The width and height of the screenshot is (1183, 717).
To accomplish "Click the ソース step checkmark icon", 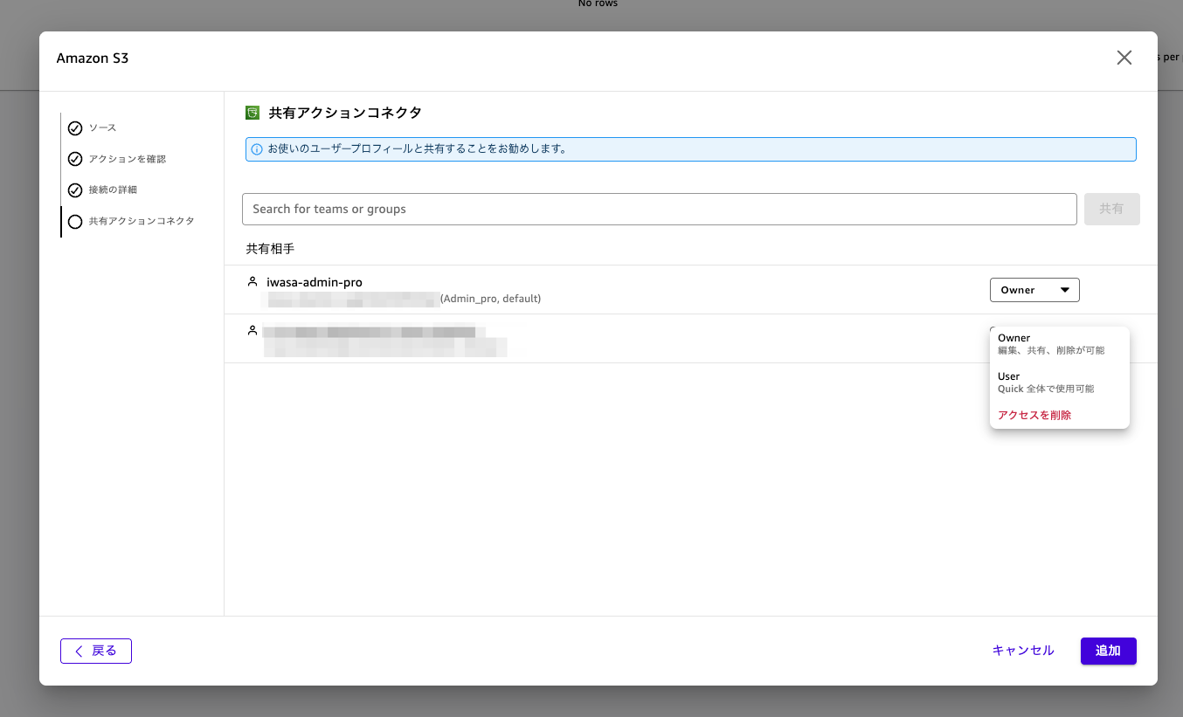I will tap(75, 128).
